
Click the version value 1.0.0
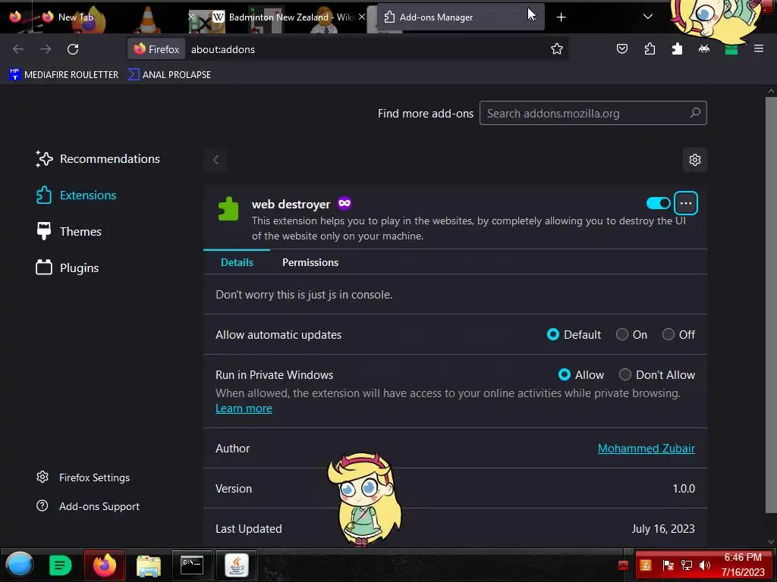click(x=684, y=489)
